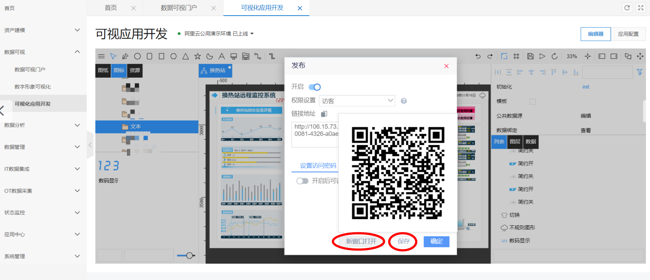
Task: Select the arrow pointer tool
Action: pyautogui.click(x=113, y=56)
